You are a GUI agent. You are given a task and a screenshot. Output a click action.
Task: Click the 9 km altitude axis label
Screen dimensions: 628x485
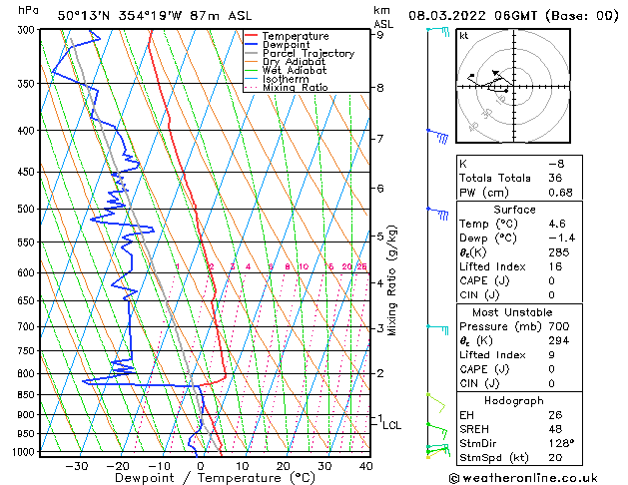click(379, 35)
